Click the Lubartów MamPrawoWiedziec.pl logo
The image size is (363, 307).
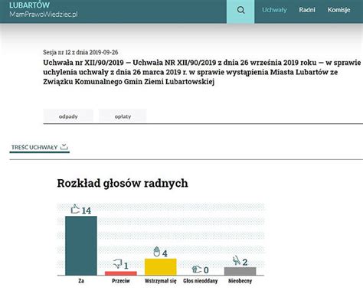pyautogui.click(x=44, y=9)
